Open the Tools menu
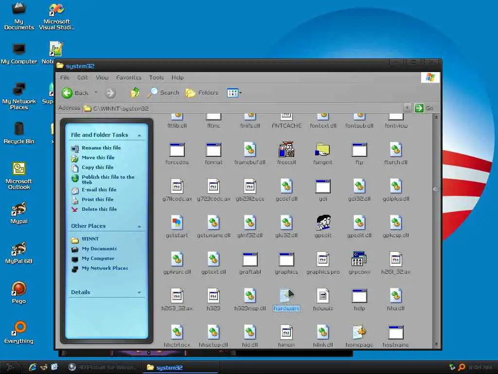 coord(156,77)
